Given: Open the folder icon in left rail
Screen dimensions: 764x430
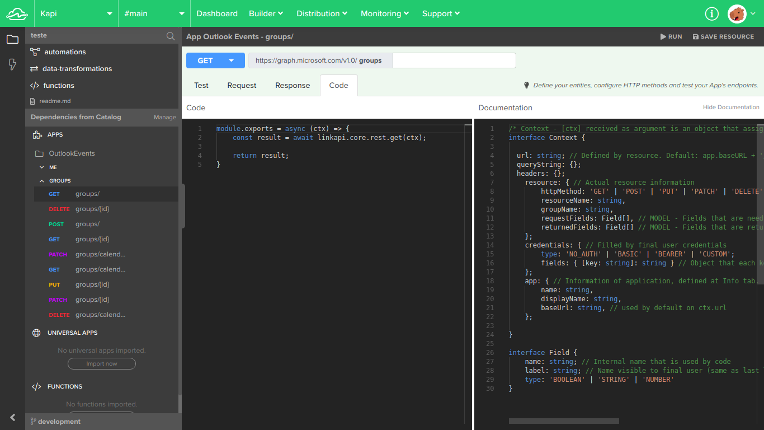Looking at the screenshot, I should [x=12, y=39].
